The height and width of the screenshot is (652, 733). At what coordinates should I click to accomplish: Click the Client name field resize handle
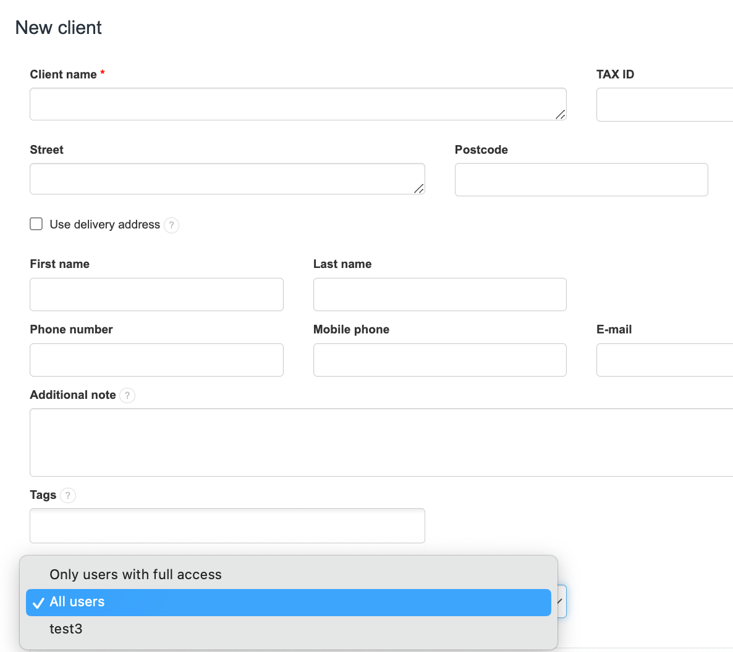560,114
